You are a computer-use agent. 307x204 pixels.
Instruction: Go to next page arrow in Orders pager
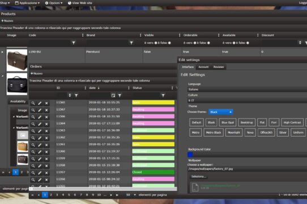(111, 195)
